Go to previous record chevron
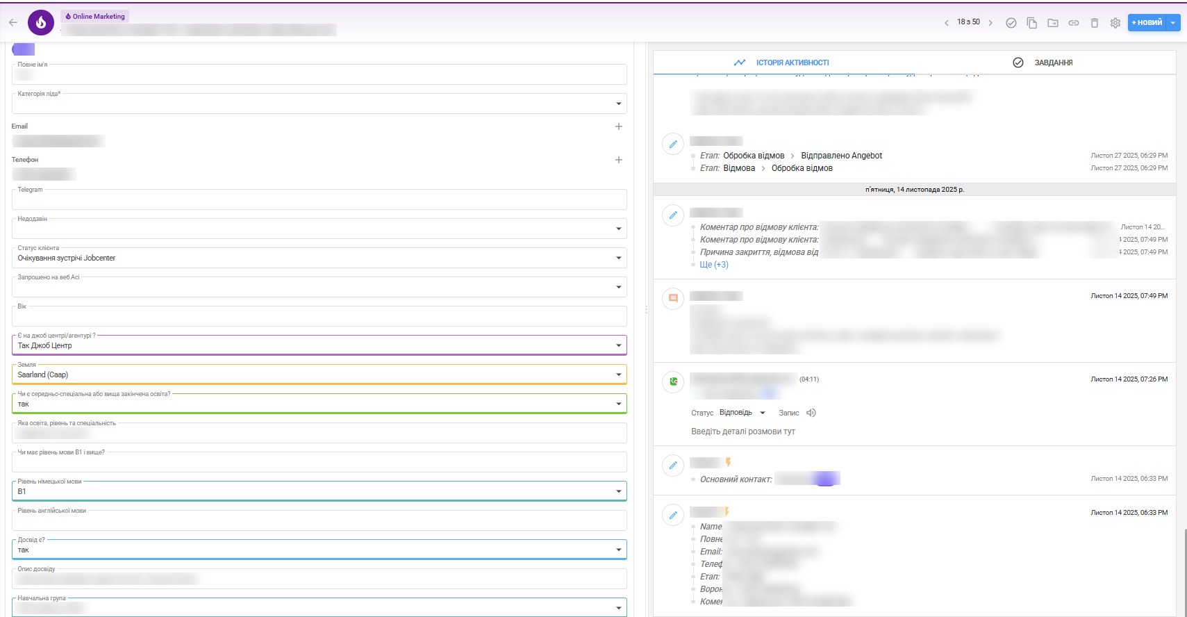Image resolution: width=1187 pixels, height=617 pixels. pos(946,23)
